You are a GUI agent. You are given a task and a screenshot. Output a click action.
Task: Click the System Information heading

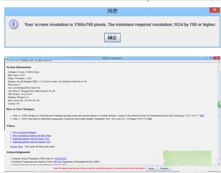coord(19,67)
